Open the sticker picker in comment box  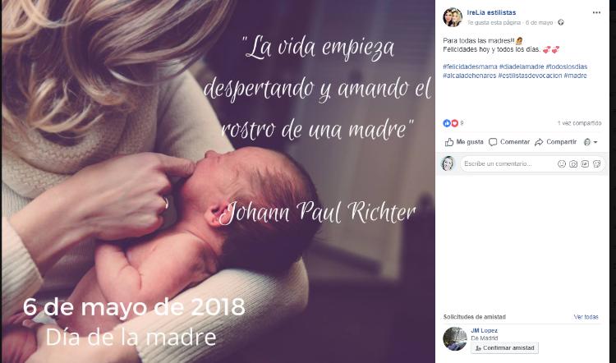coord(597,163)
